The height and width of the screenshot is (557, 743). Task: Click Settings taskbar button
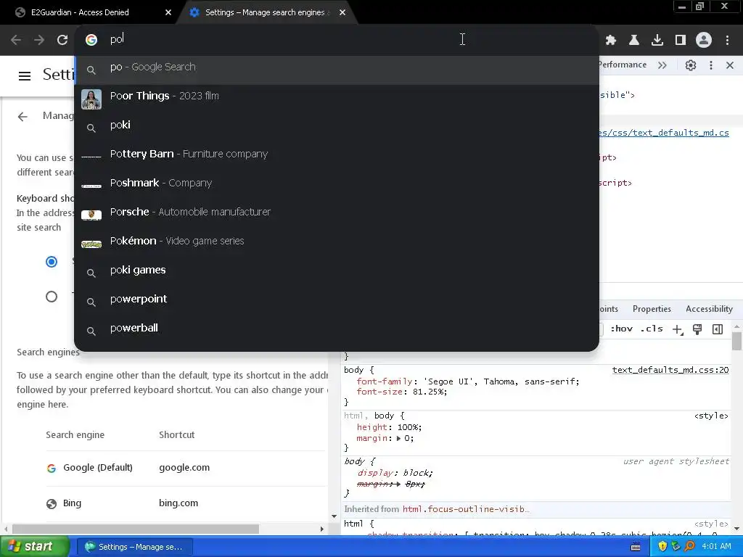(134, 547)
